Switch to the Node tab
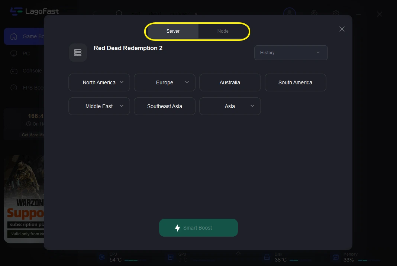This screenshot has width=397, height=266. pyautogui.click(x=223, y=31)
